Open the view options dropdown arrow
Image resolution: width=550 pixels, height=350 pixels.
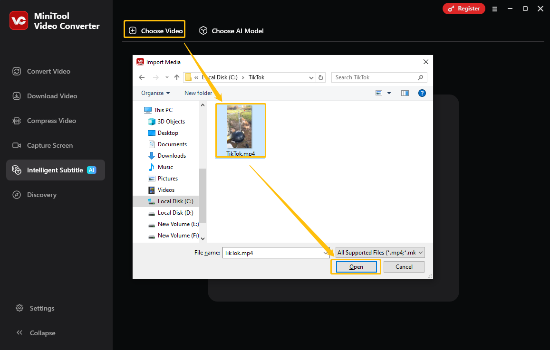pos(389,93)
